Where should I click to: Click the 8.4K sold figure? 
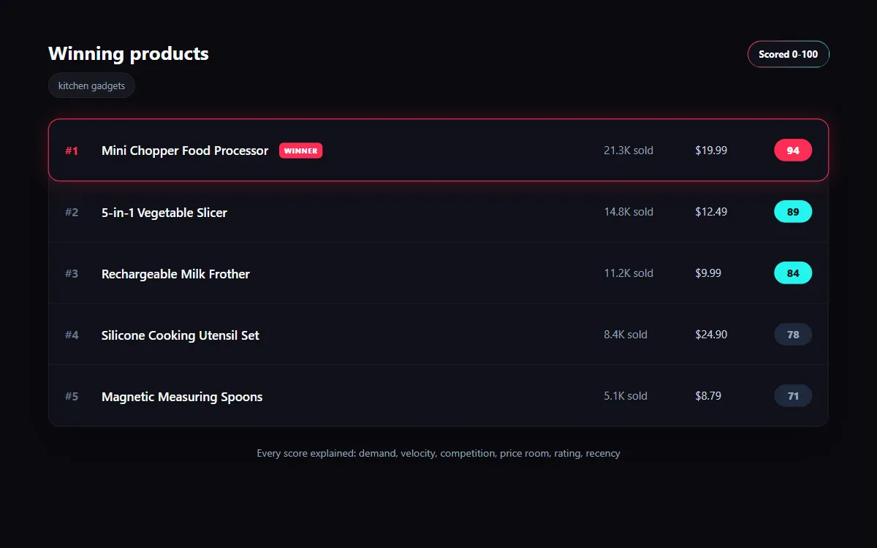(626, 335)
